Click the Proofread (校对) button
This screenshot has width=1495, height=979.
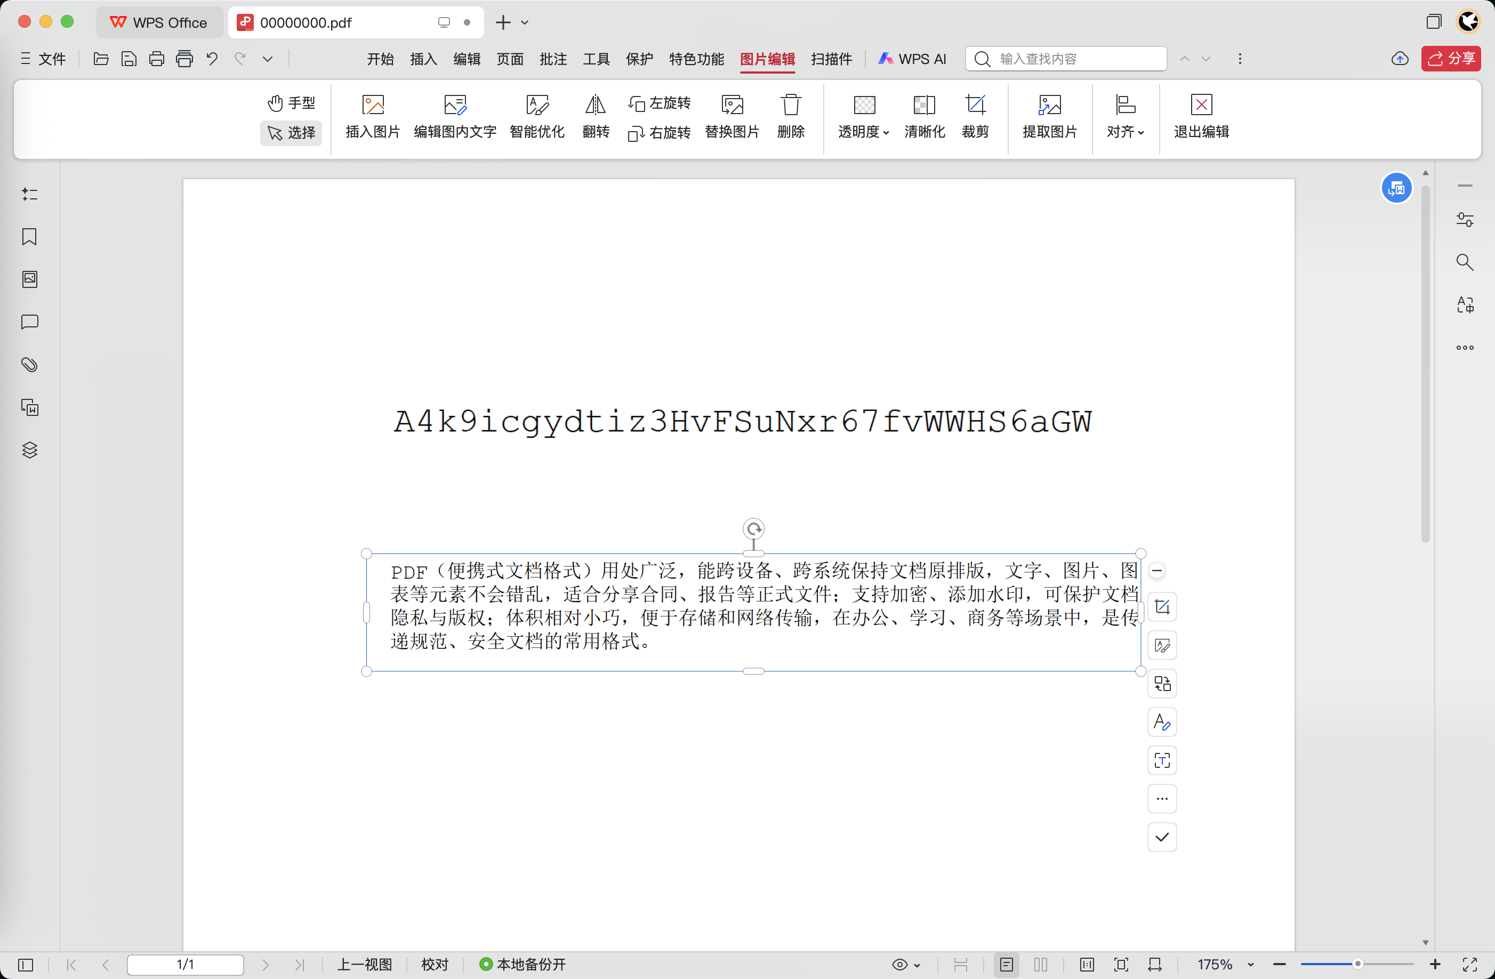coord(435,964)
